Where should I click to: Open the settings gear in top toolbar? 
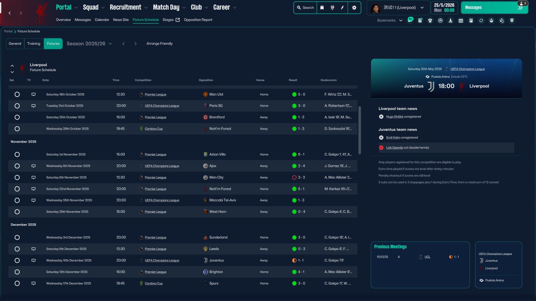(354, 8)
